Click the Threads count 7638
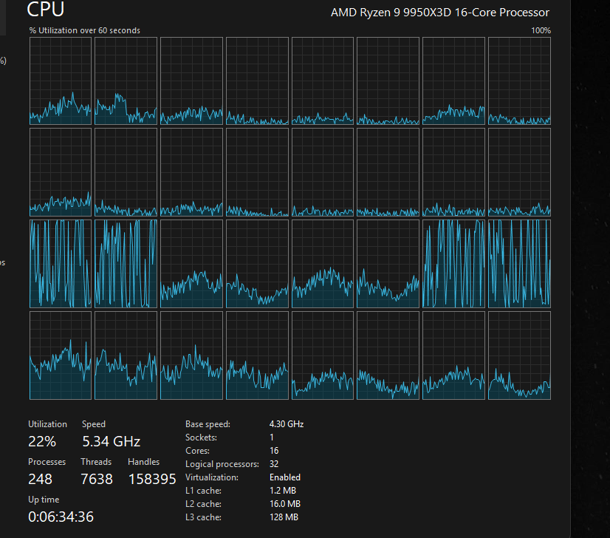The image size is (610, 538). (97, 479)
